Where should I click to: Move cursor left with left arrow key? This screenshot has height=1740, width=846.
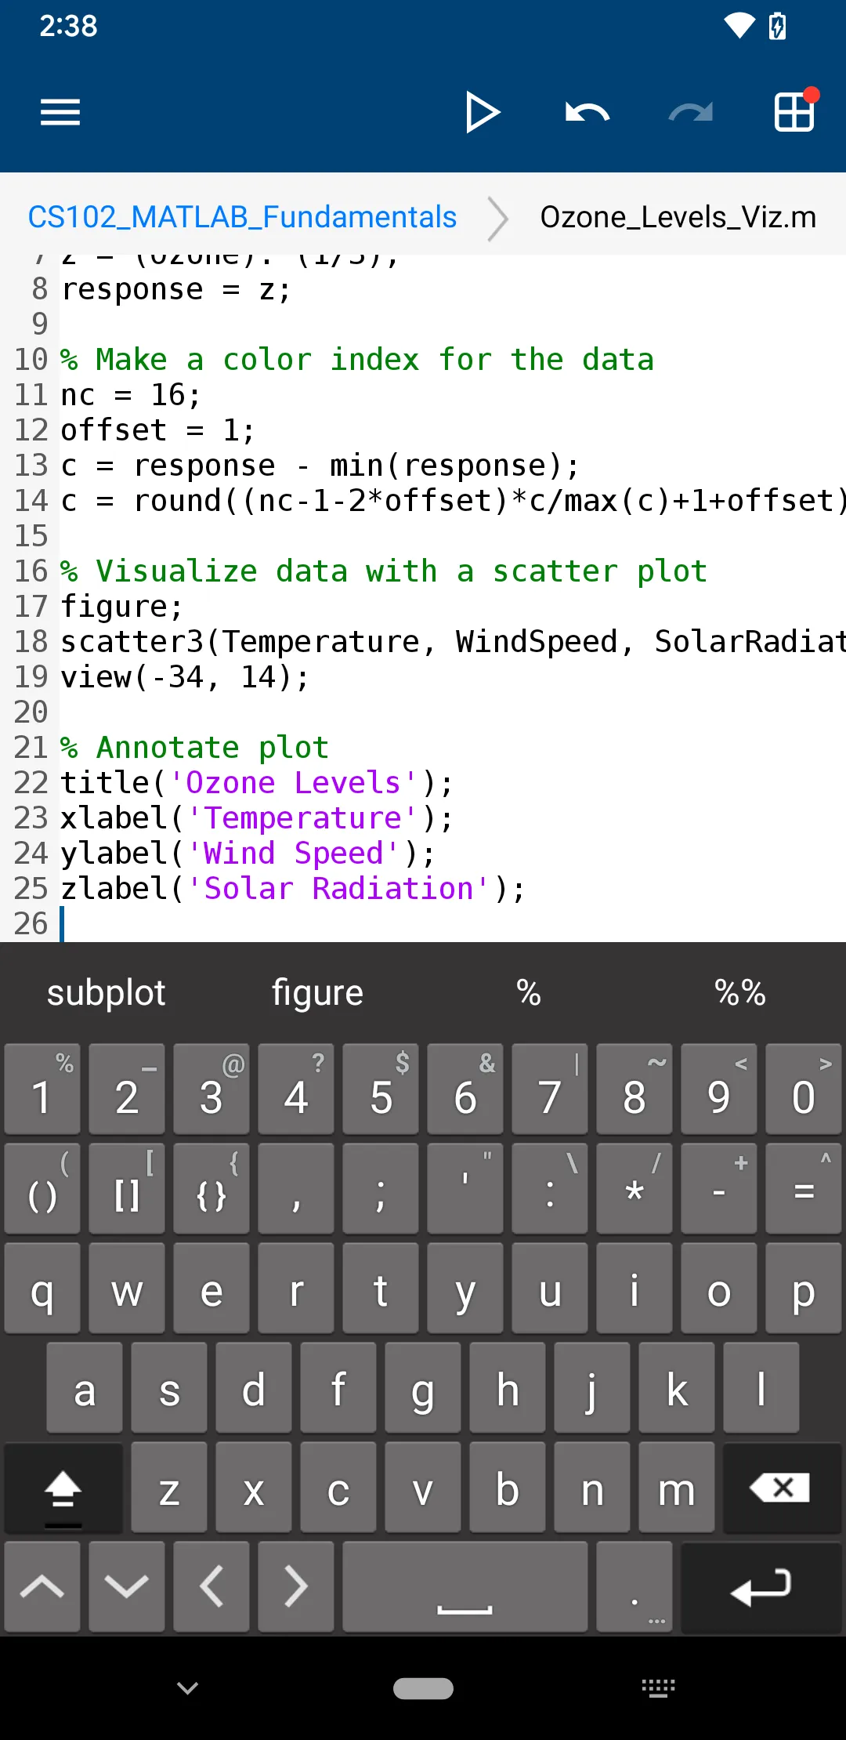click(211, 1586)
